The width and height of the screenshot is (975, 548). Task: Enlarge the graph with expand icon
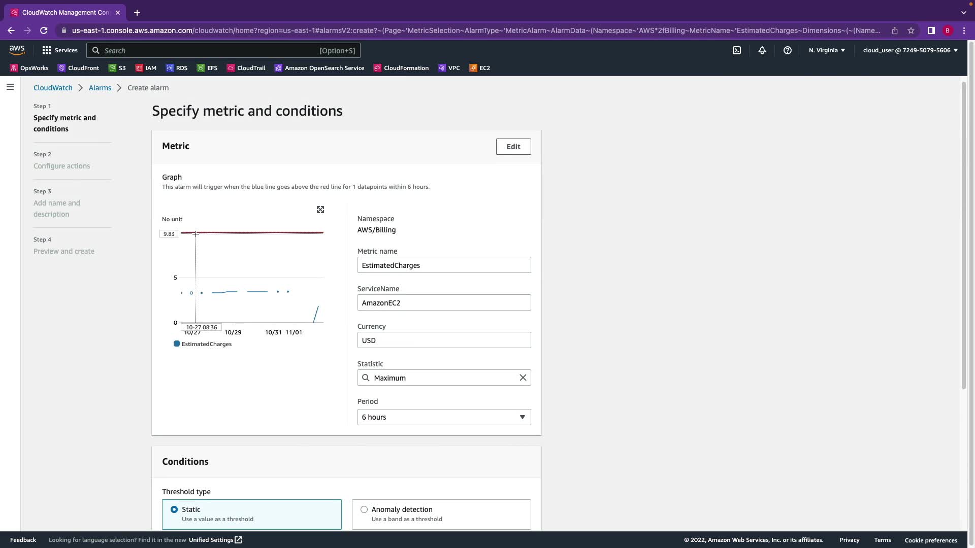click(x=320, y=210)
